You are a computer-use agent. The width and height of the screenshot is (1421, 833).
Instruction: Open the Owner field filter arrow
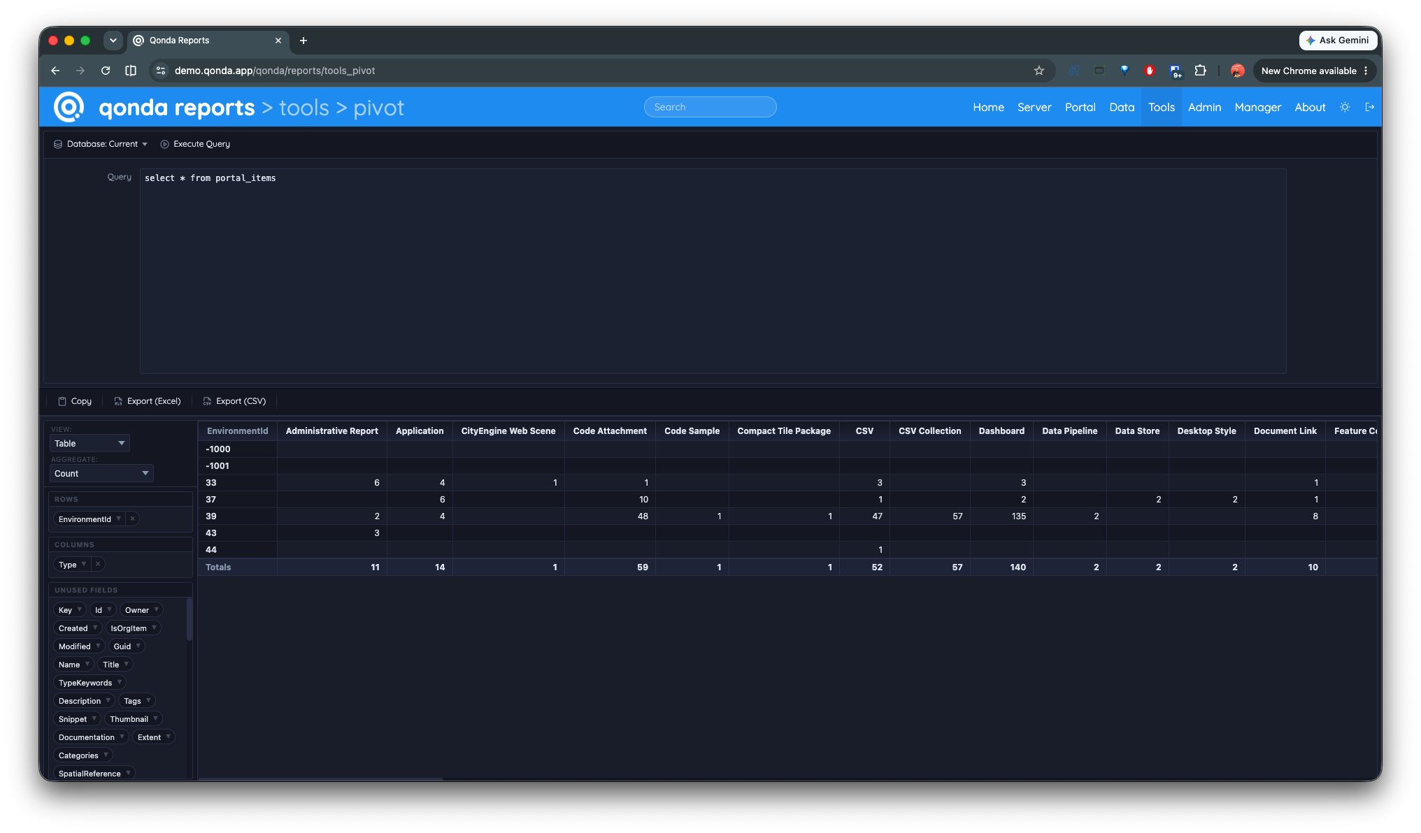click(x=157, y=609)
